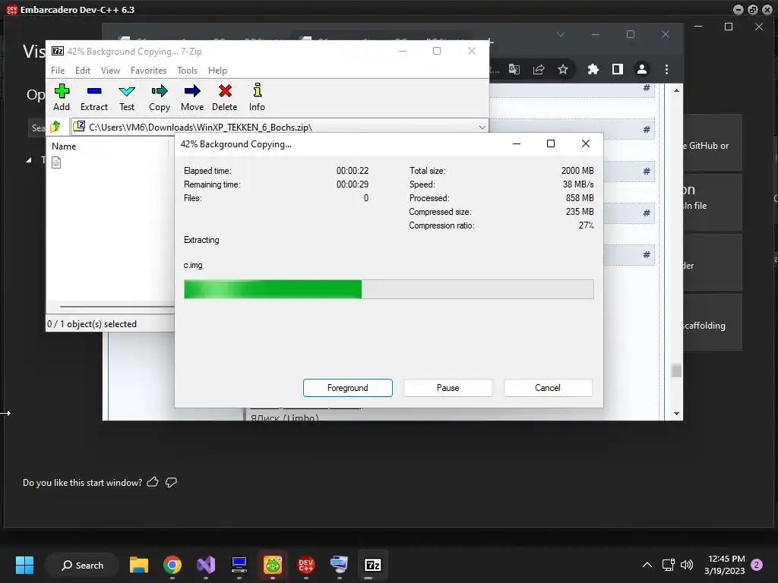Toggle Chrome side panel icon
This screenshot has width=778, height=583.
pyautogui.click(x=617, y=69)
